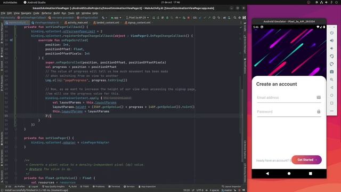Click the lock icon in Password field

[x=319, y=111]
